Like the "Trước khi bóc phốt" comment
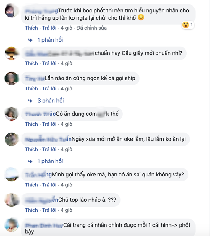This screenshot has height=236, width=210. (32, 28)
